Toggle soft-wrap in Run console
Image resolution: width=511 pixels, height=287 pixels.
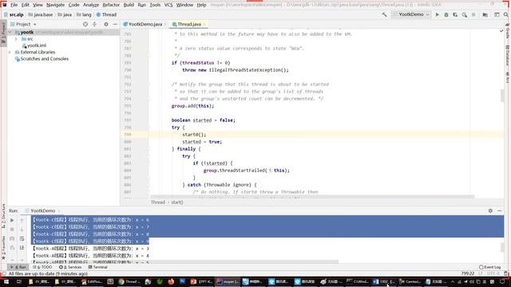tap(22, 238)
